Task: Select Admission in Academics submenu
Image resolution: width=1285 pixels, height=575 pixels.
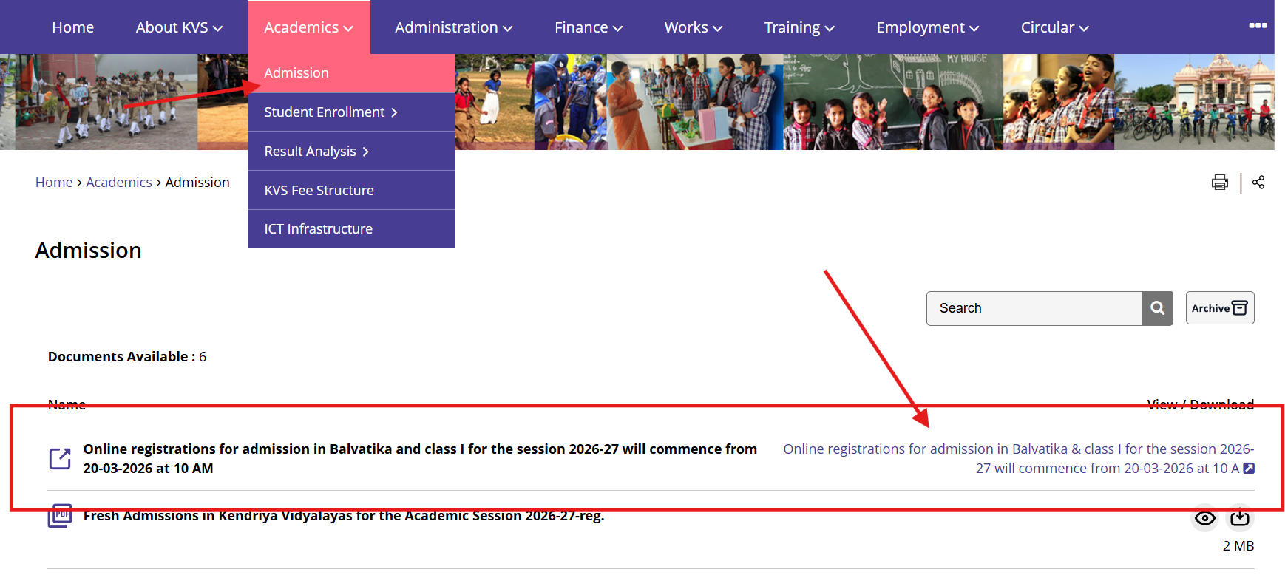Action: click(351, 73)
